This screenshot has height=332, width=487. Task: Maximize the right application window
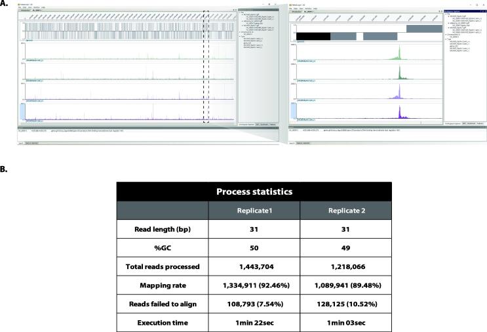point(475,5)
